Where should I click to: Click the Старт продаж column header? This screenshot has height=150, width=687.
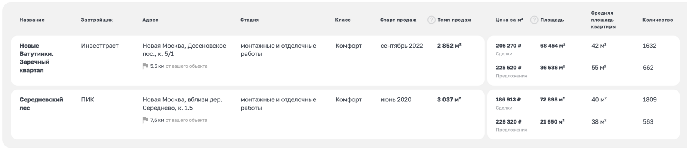(x=398, y=20)
